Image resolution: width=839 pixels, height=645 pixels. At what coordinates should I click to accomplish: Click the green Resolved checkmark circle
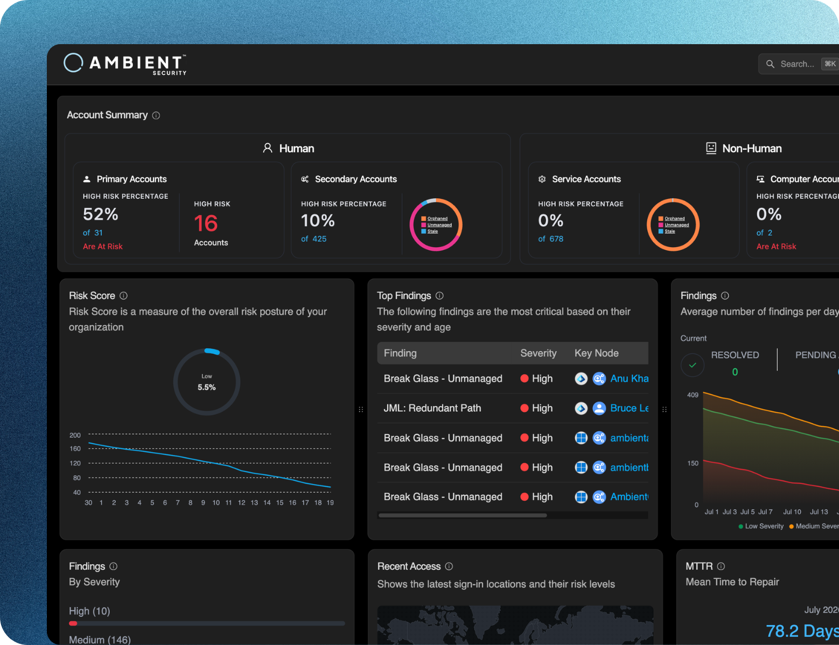693,365
